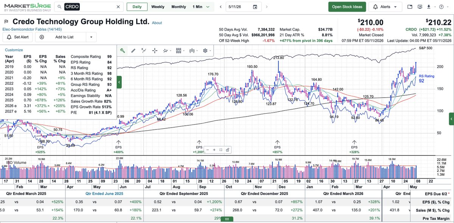
Task: Go to next date with right arrow
Action: tap(267, 7)
